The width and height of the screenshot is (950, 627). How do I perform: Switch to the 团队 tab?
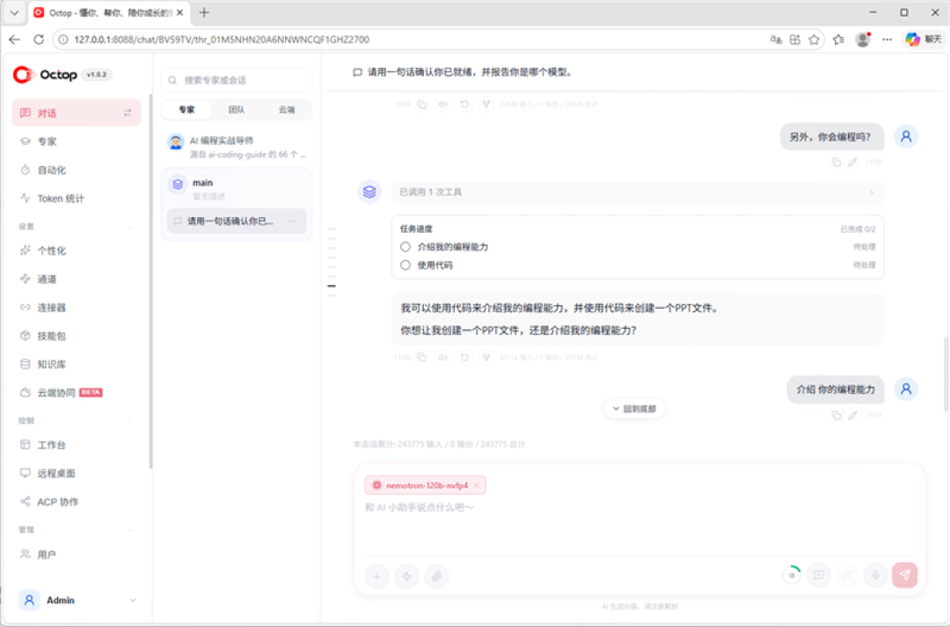tap(237, 110)
